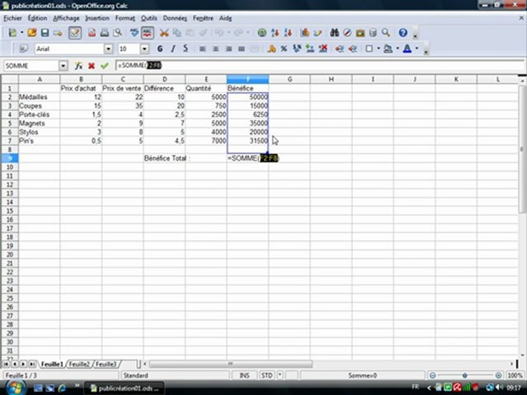Open the Affichage menu
The height and width of the screenshot is (395, 527).
click(x=66, y=18)
